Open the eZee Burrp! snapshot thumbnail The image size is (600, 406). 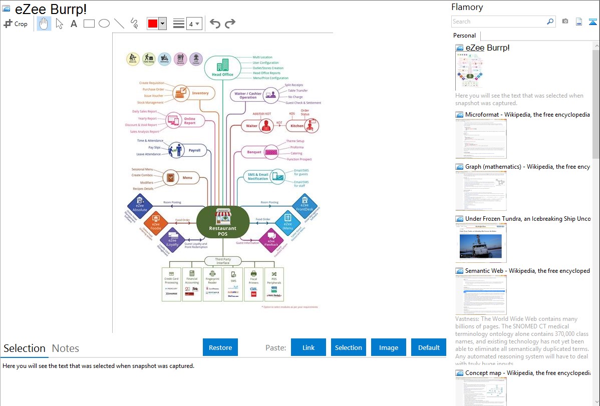pos(469,72)
